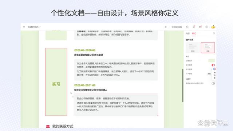The image size is (233, 131).
Task: Click the share icon with red dot
Action: pyautogui.click(x=194, y=27)
